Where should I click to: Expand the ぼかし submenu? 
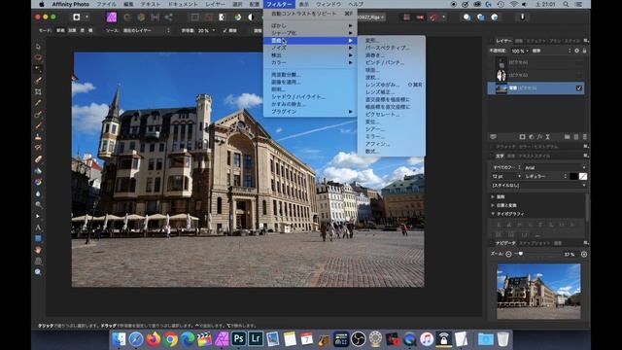310,25
